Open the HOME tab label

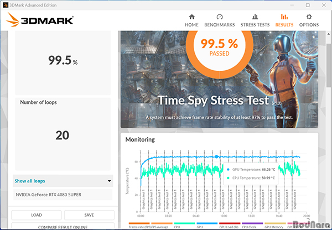[x=191, y=25]
